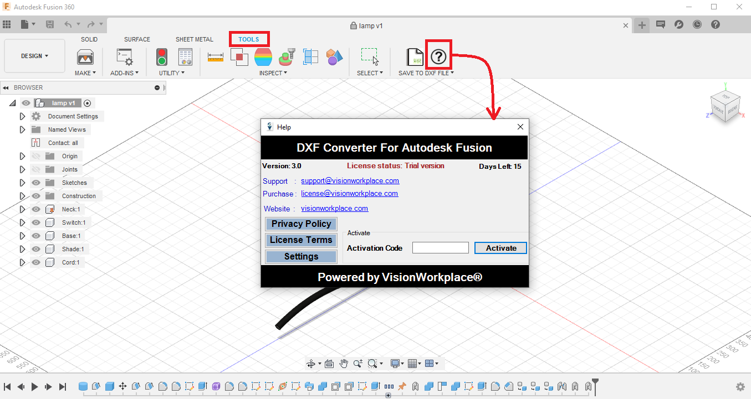Click the traffic light Utility icon
Image resolution: width=751 pixels, height=399 pixels.
coord(162,57)
